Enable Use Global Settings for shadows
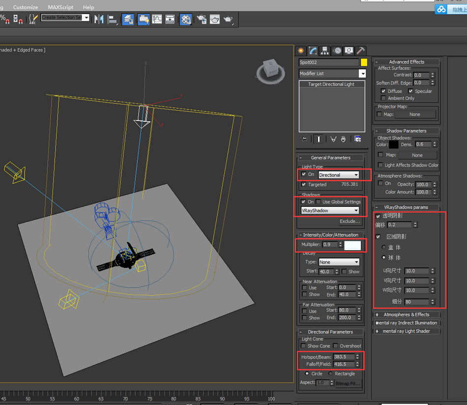The height and width of the screenshot is (405, 467). click(319, 202)
